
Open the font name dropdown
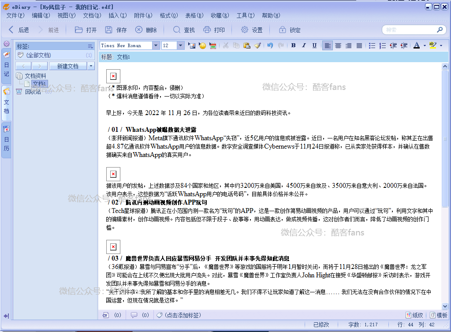coord(156,45)
